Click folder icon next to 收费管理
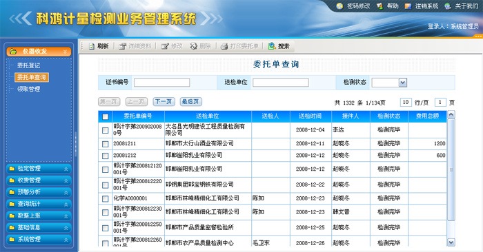The width and height of the screenshot is (483, 252). coord(12,180)
